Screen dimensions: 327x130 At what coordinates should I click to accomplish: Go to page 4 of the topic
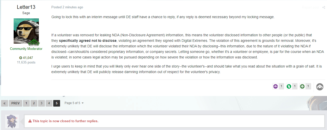click(x=49, y=103)
